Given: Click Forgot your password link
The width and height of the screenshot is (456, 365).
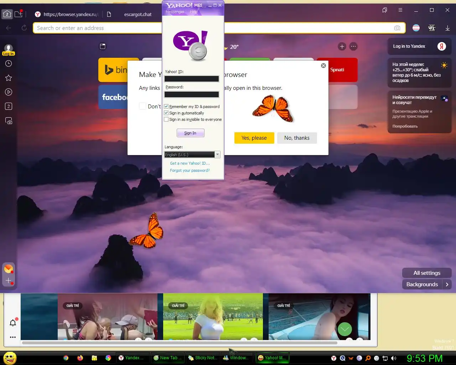Looking at the screenshot, I should click(x=190, y=170).
